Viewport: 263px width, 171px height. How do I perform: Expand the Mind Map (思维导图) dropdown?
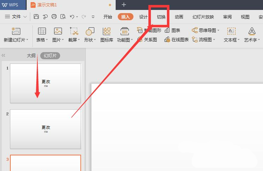206,31
